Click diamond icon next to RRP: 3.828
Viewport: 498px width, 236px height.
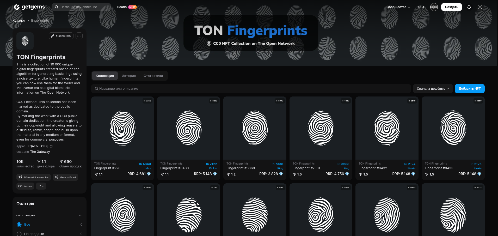[281, 174]
